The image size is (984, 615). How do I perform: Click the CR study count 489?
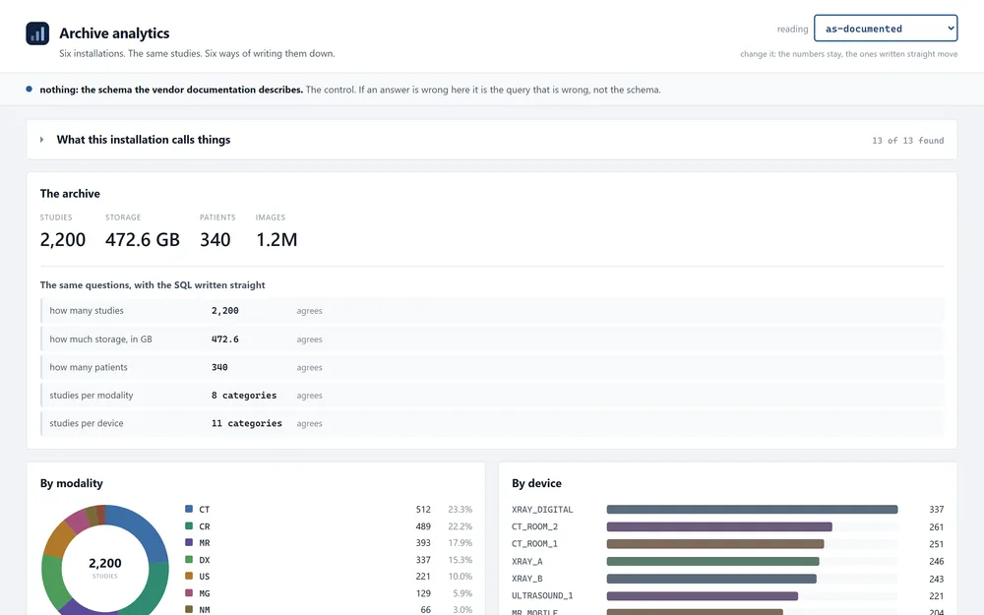[423, 526]
